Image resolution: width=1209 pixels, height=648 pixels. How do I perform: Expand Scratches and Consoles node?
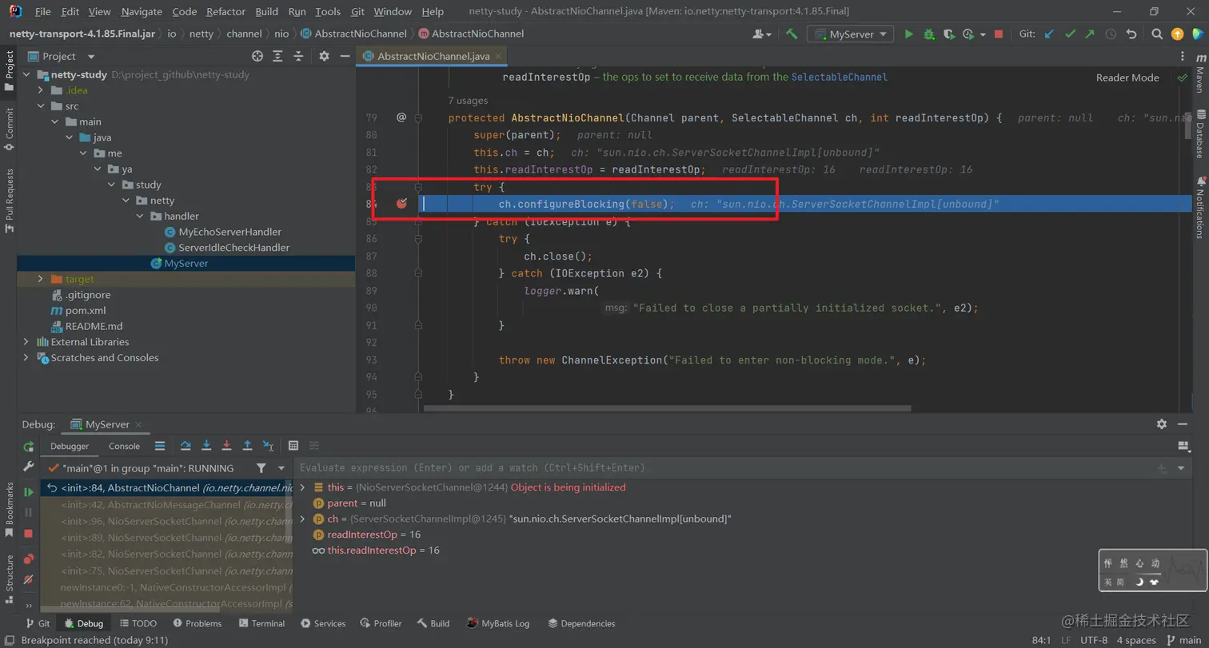click(x=26, y=357)
